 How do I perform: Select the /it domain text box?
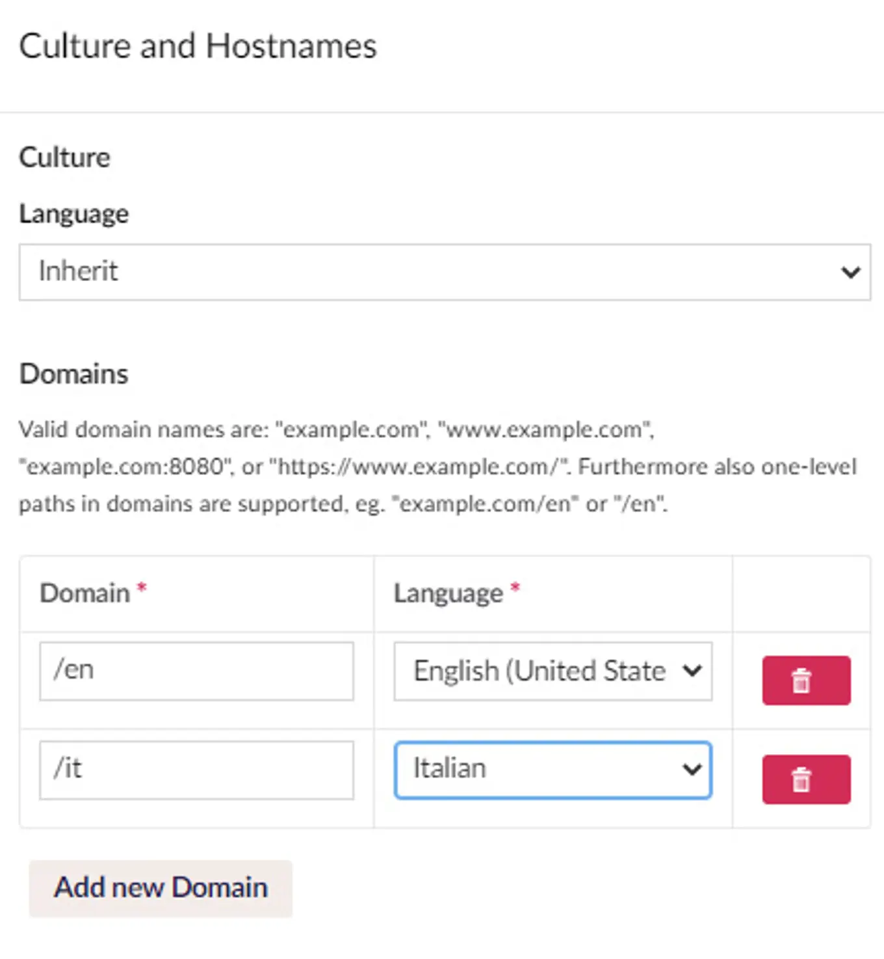[x=195, y=770]
